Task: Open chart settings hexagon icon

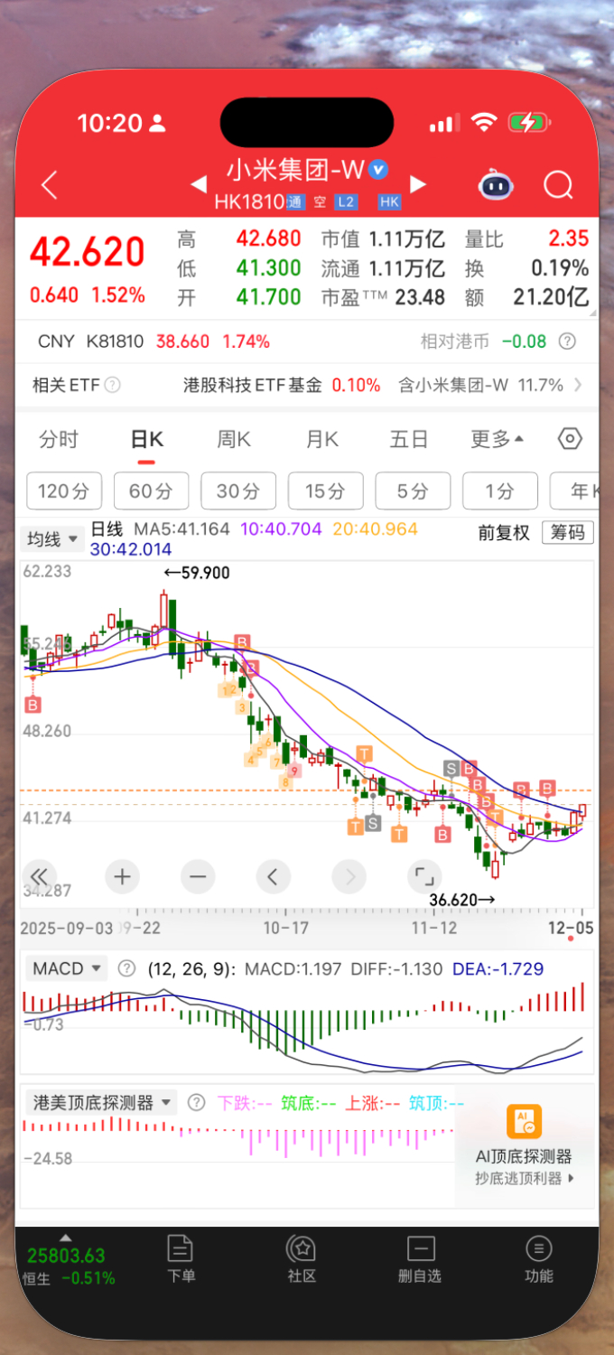Action: point(570,439)
